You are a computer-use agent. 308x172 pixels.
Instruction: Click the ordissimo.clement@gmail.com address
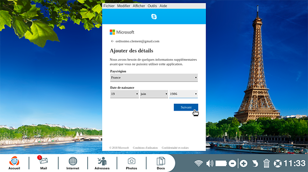point(137,41)
